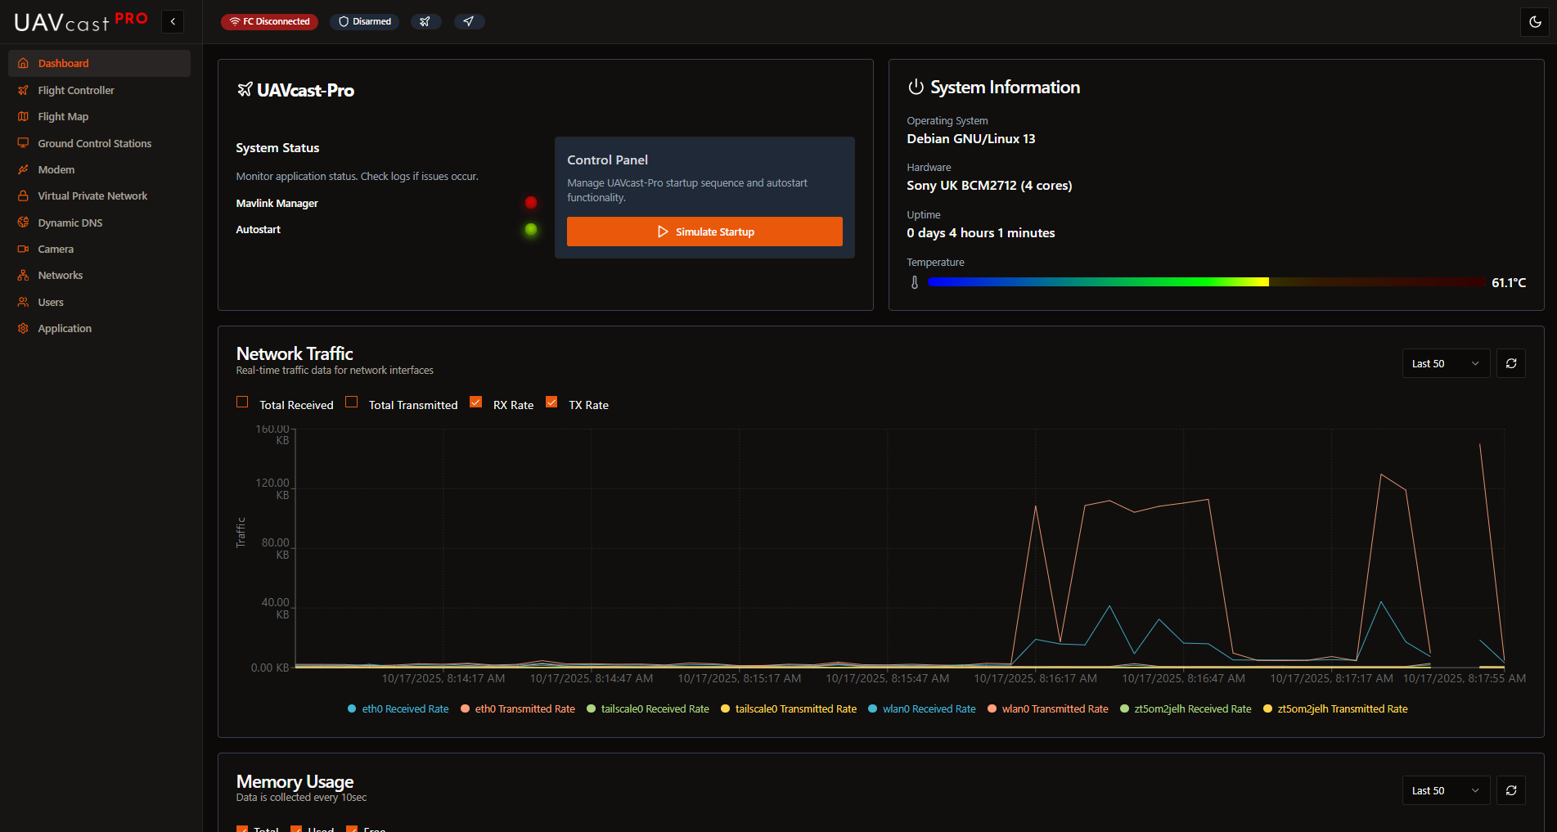The height and width of the screenshot is (832, 1557).
Task: Refresh the Memory Usage chart
Action: [x=1510, y=791]
